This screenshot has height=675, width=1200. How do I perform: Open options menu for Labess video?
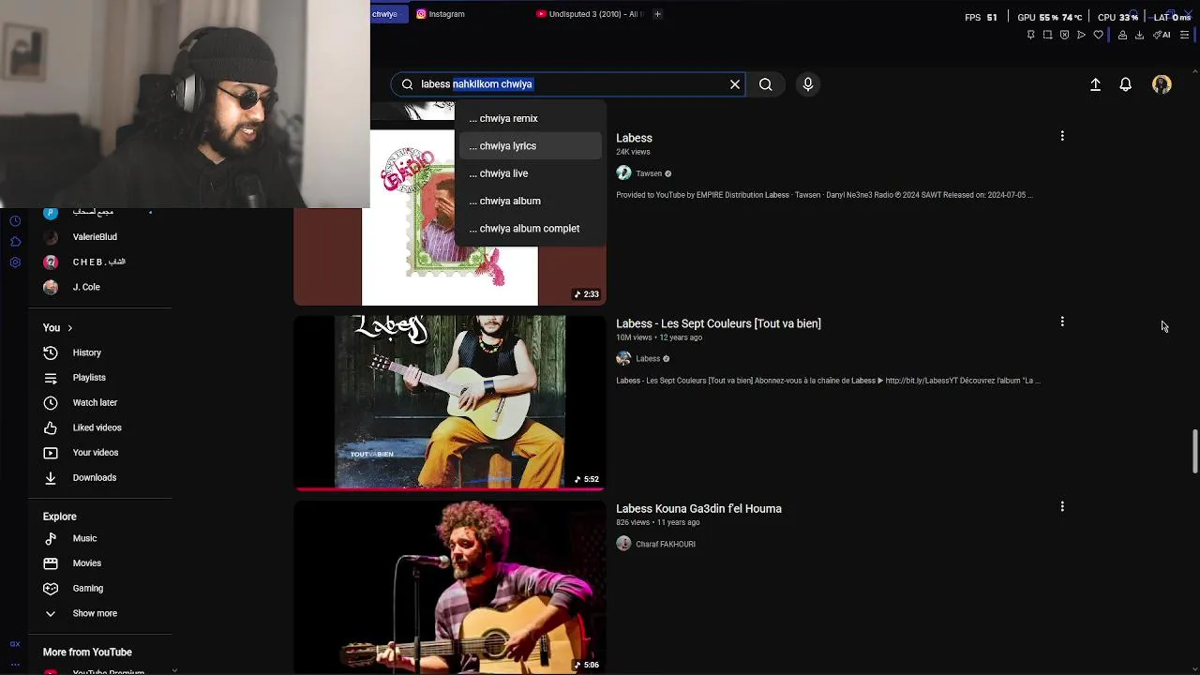click(1062, 136)
